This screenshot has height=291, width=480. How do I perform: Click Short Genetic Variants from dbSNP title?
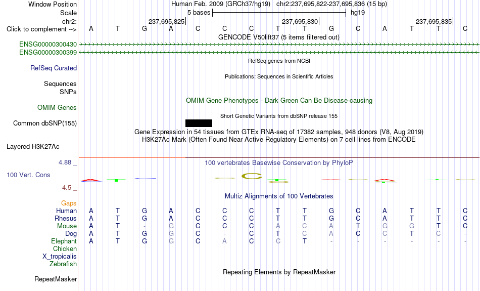pos(279,116)
